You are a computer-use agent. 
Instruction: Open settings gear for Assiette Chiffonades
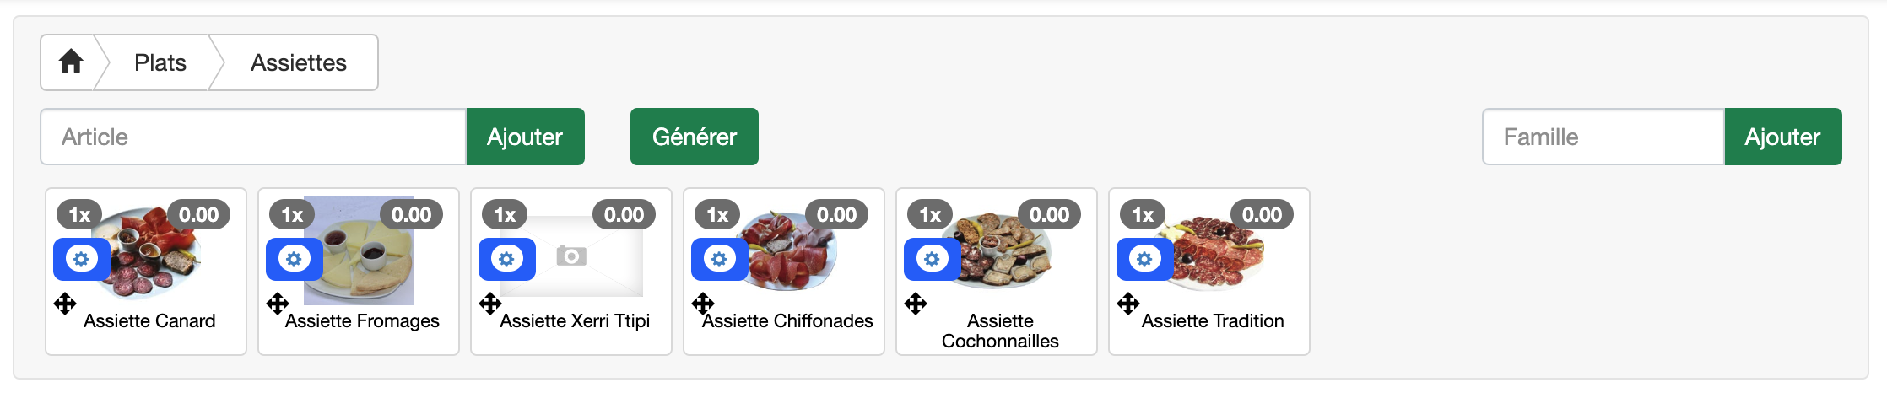click(x=719, y=259)
